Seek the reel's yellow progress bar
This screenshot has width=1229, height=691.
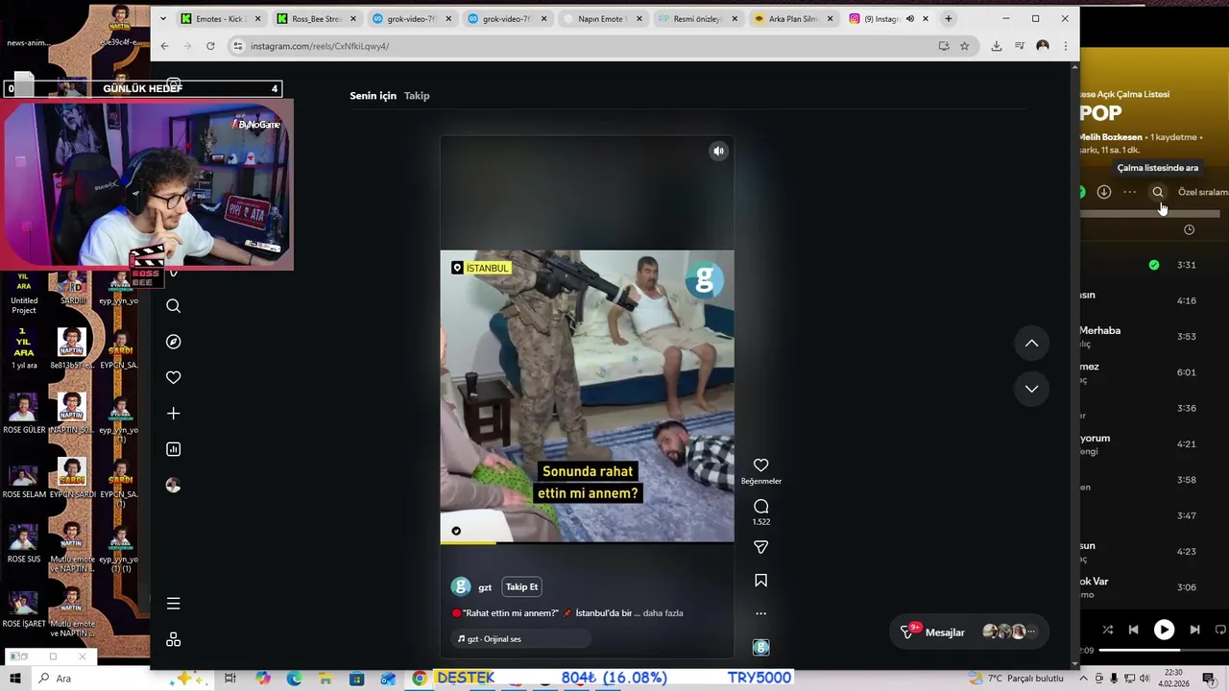pos(587,543)
